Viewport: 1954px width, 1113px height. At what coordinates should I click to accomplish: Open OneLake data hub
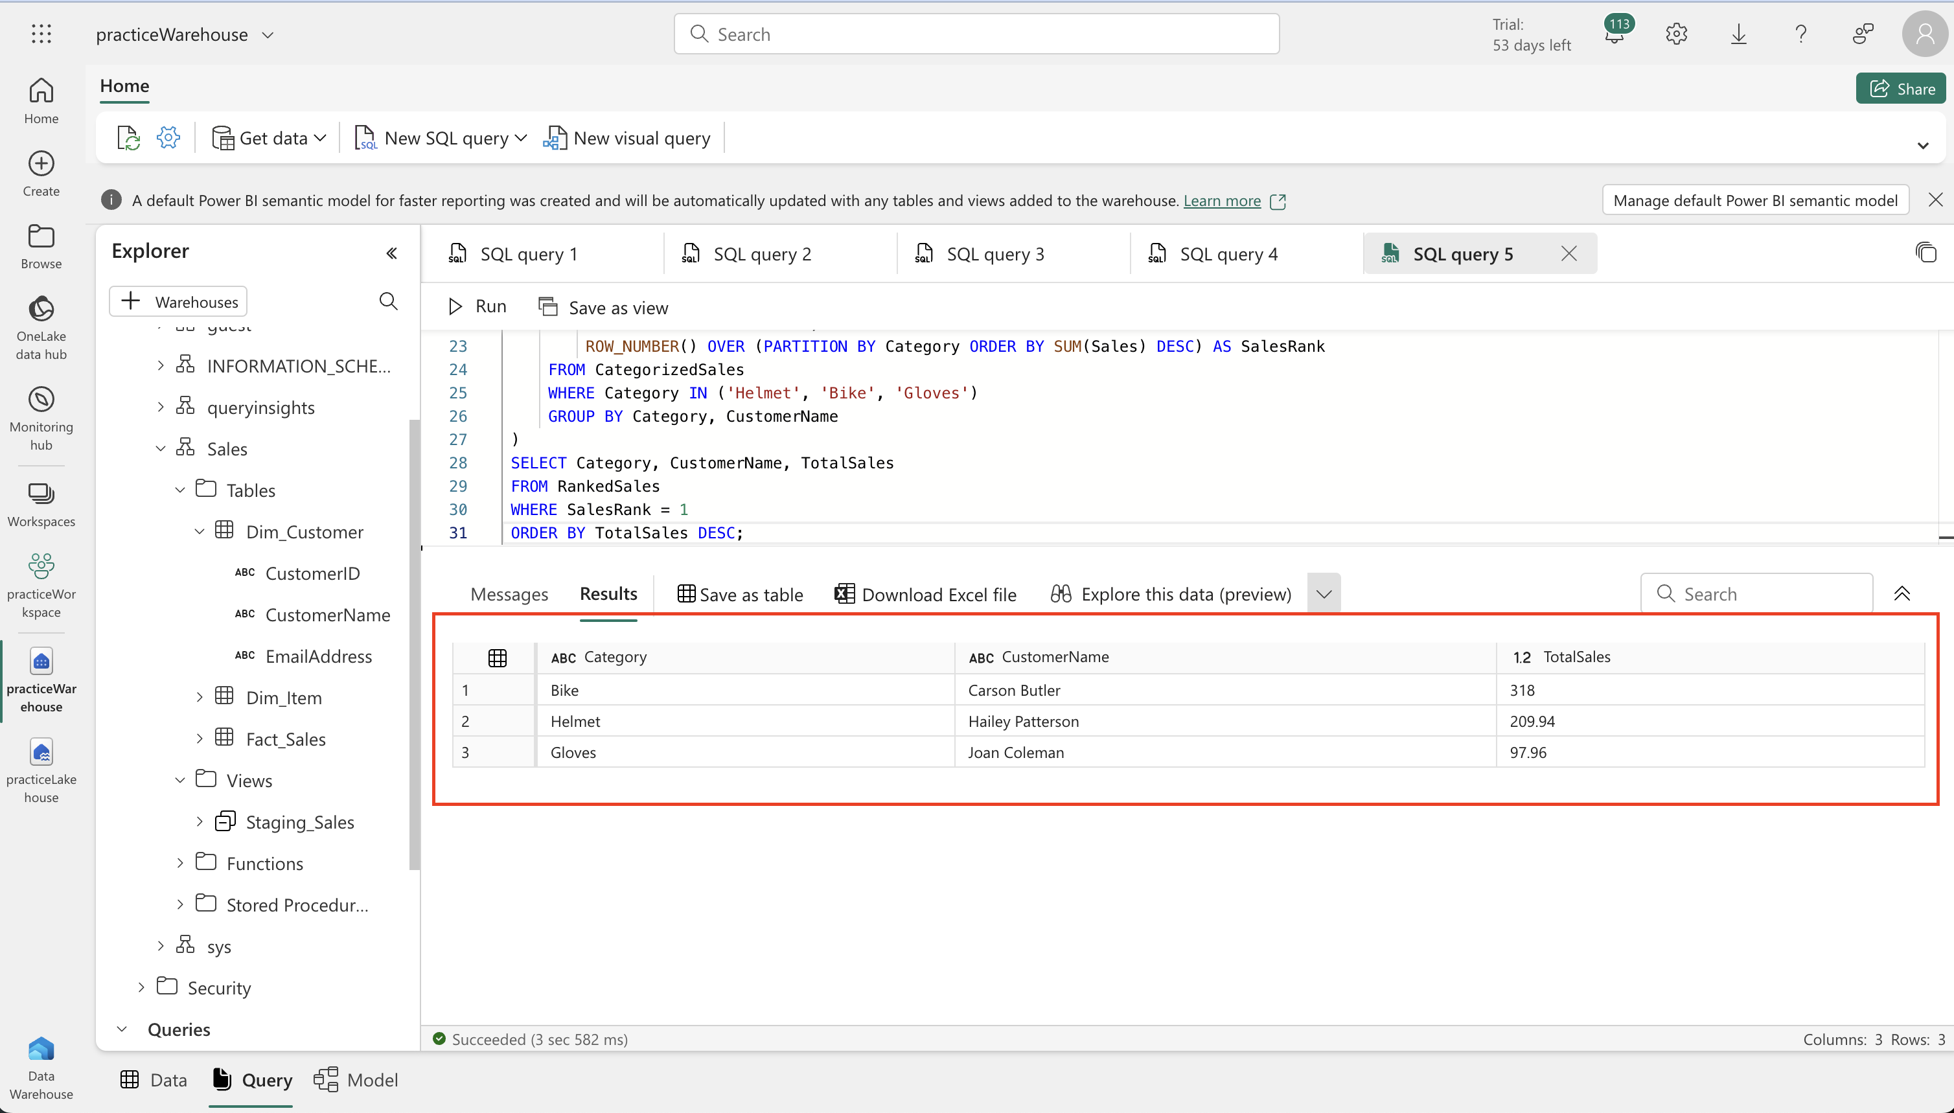tap(41, 328)
